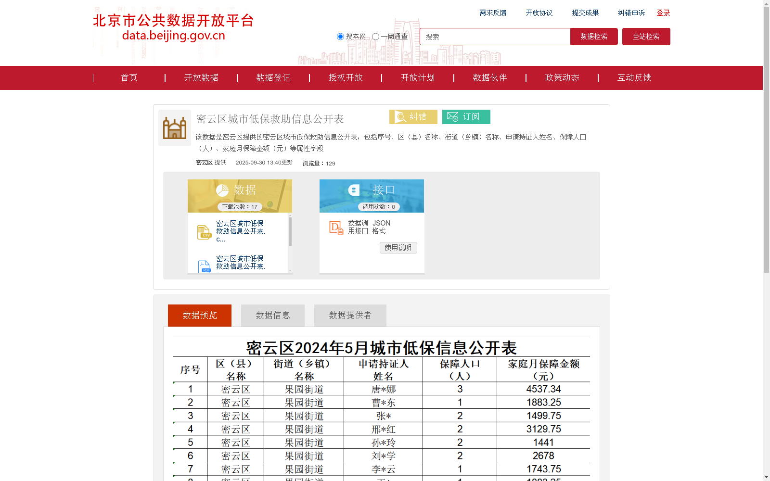Click the CSV file icon

click(204, 232)
